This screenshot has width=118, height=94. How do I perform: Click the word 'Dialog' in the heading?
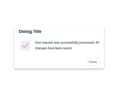pyautogui.click(x=25, y=31)
